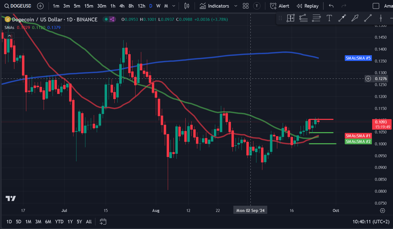Switch chart interval to 5m
This screenshot has height=229, width=393.
point(77,6)
